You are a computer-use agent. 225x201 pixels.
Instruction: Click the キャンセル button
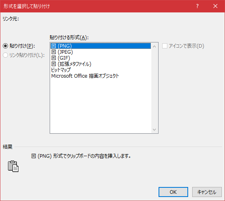pos(207,192)
